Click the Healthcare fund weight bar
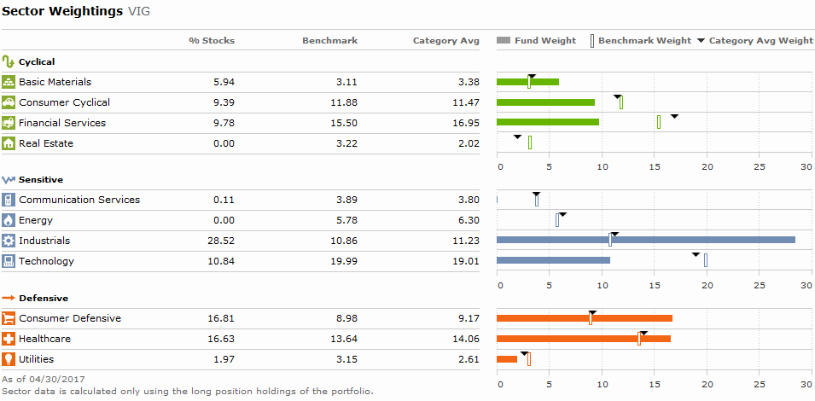This screenshot has width=815, height=401. 584,339
